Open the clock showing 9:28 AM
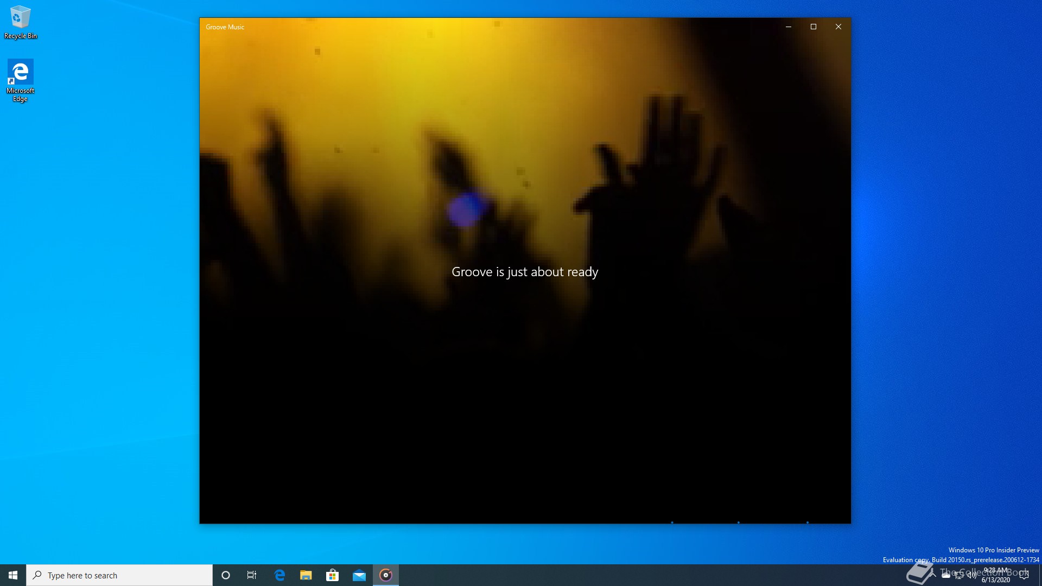Image resolution: width=1042 pixels, height=586 pixels. (x=996, y=575)
